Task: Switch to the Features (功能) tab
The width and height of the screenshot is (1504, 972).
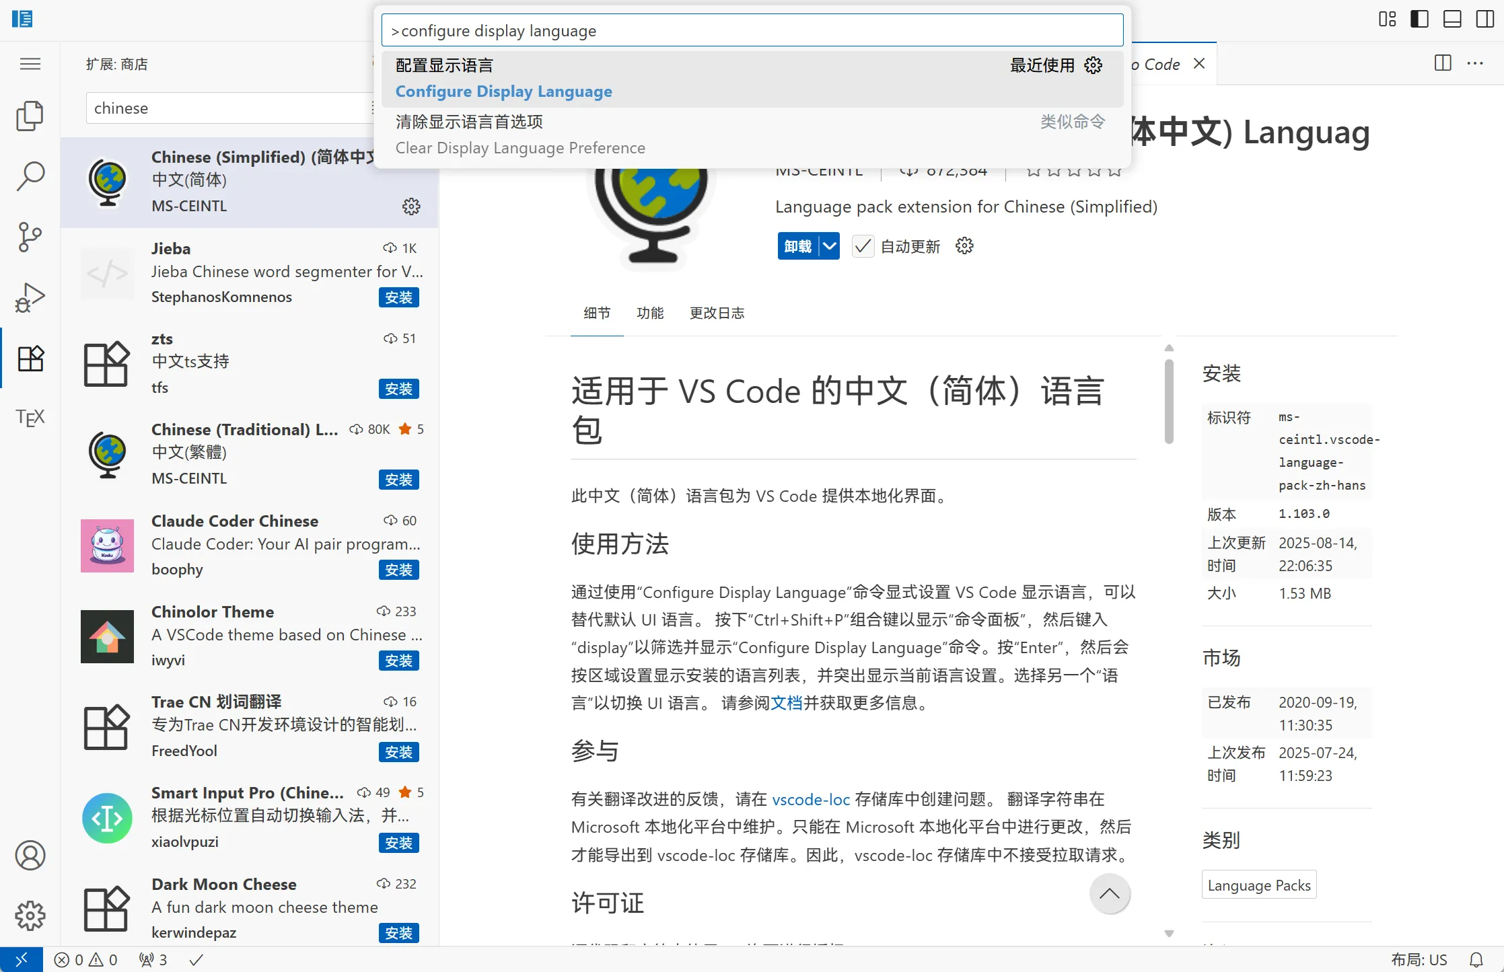Action: point(650,313)
